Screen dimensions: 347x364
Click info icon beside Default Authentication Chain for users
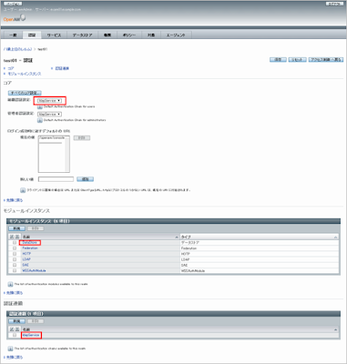[40, 106]
